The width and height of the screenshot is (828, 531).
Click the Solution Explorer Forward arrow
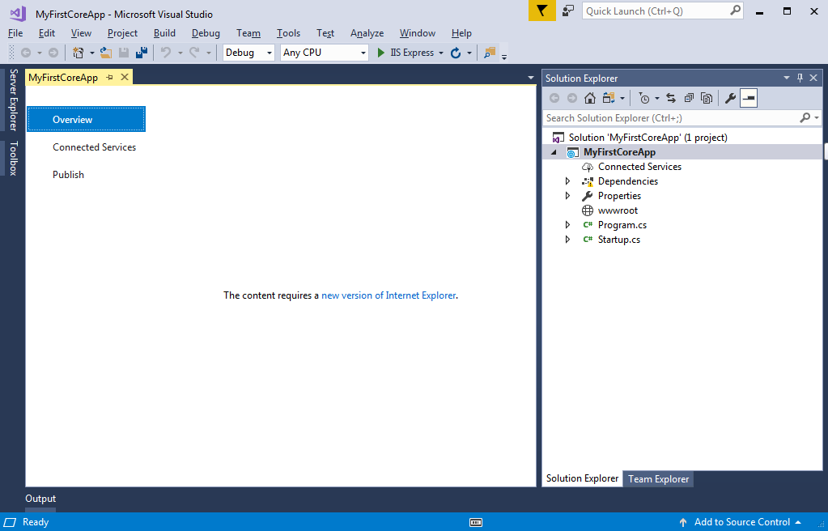pyautogui.click(x=572, y=98)
